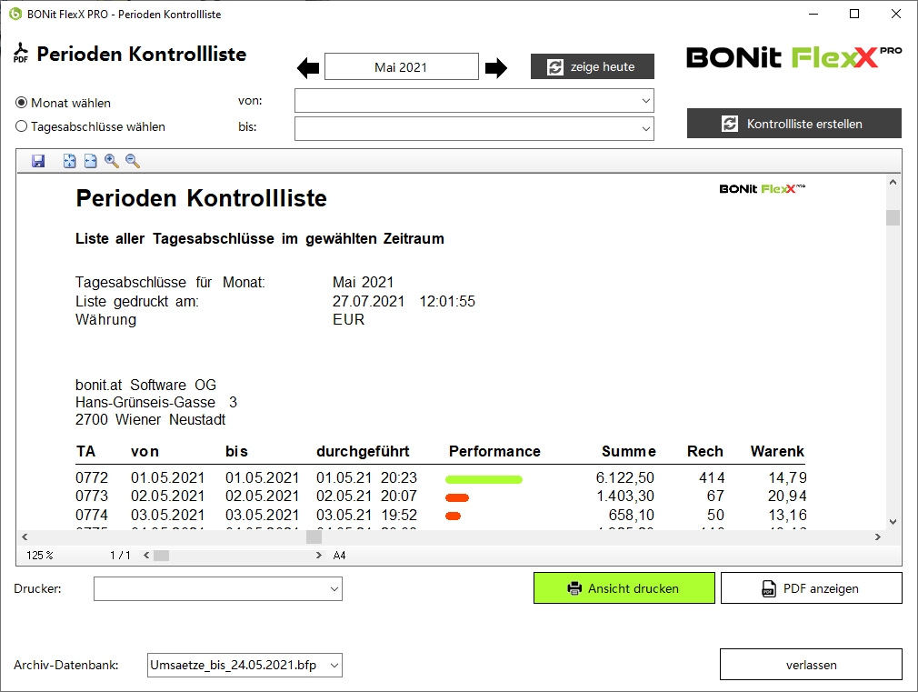
Task: Click TA number '0774' in the list
Action: tap(92, 515)
